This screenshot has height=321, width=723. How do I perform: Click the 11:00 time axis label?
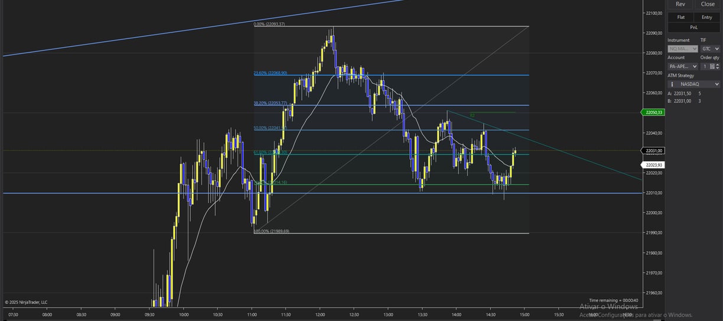[252, 315]
